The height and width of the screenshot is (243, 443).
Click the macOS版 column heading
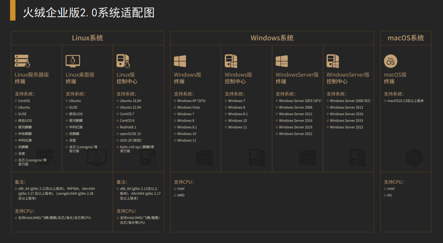point(395,75)
